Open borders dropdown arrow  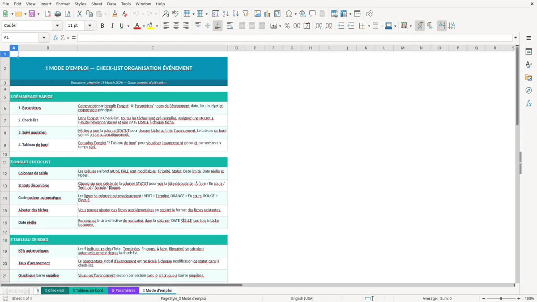[x=368, y=26]
